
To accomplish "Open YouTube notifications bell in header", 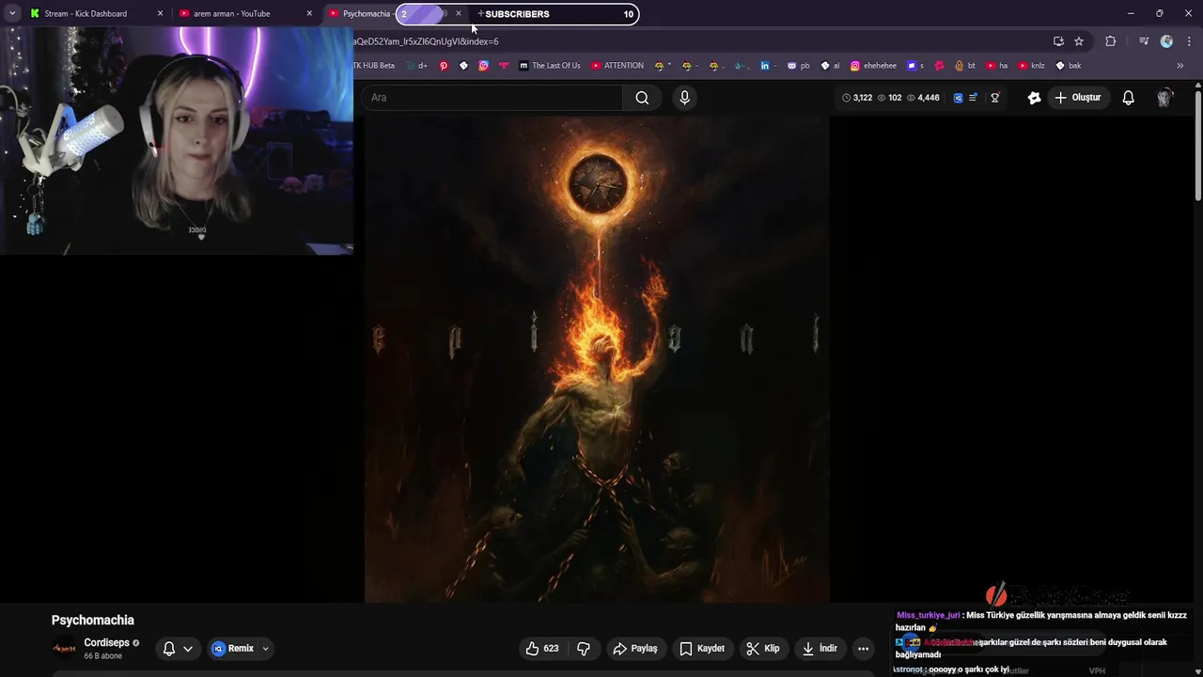I will [1129, 98].
